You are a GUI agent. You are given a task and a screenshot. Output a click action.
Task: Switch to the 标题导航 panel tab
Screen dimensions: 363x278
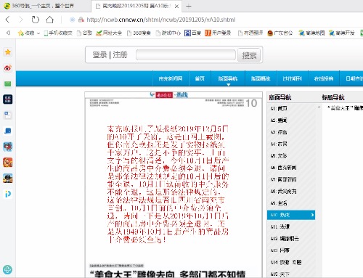coord(333,97)
